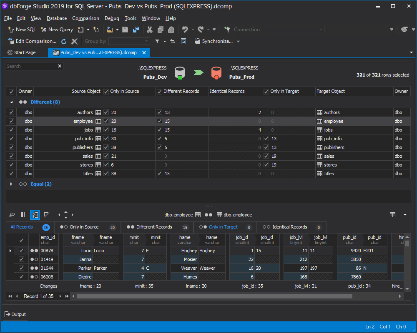Open the Database menu
This screenshot has height=333, width=417.
(57, 18)
